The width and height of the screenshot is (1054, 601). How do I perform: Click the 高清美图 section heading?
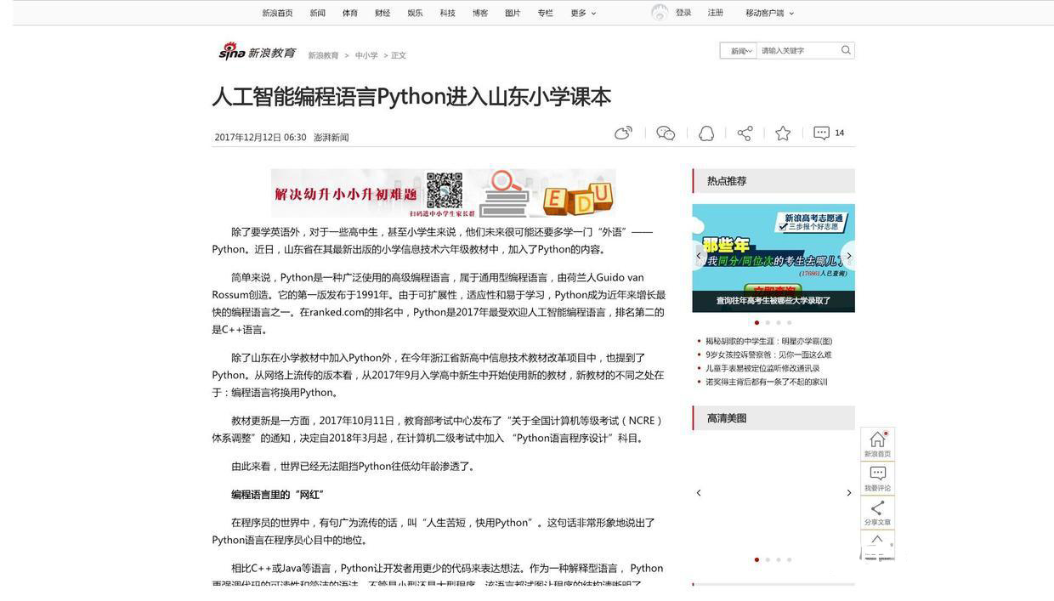(727, 418)
